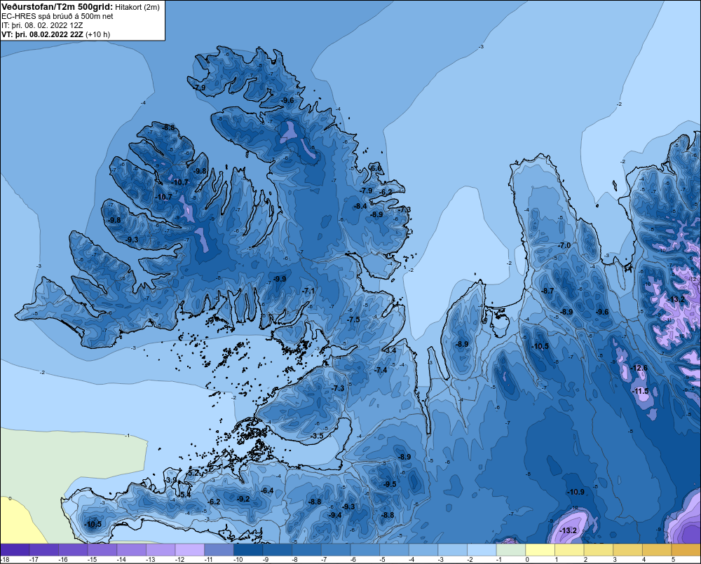Click the -5.4 temperature value
Viewport: 701px width, 564px height.
184,495
